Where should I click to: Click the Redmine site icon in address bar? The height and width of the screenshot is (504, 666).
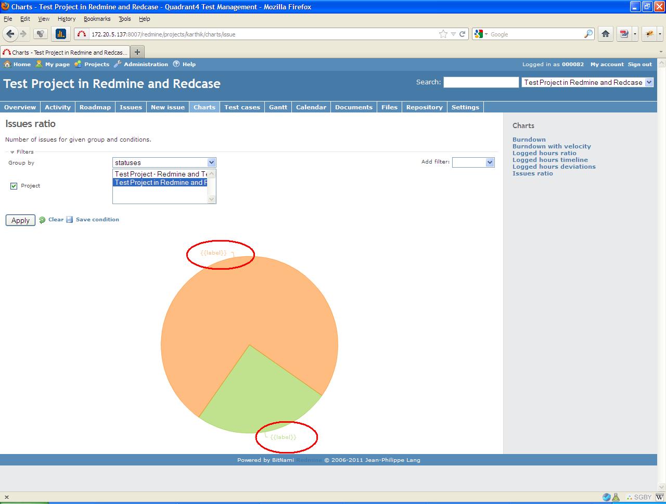[x=82, y=34]
